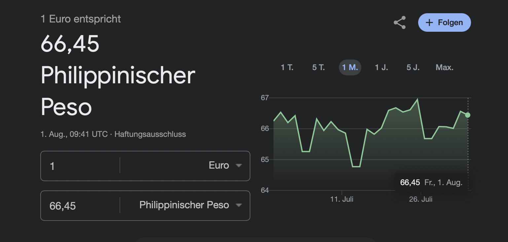This screenshot has height=242, width=508.
Task: Focus the Peso amount field showing 66,45
Action: coord(80,205)
